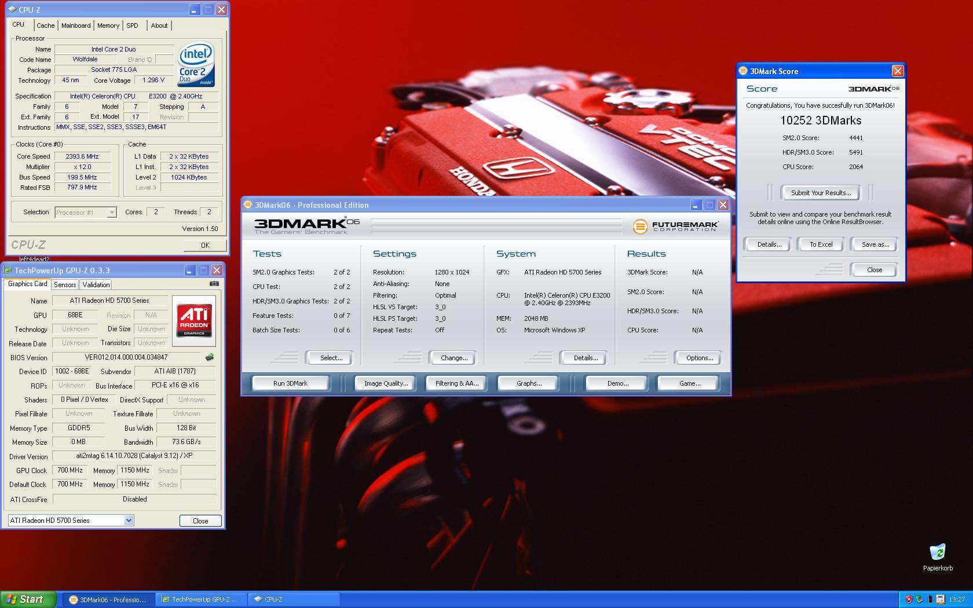Open Filtering & AA options
This screenshot has height=608, width=973.
[x=457, y=383]
